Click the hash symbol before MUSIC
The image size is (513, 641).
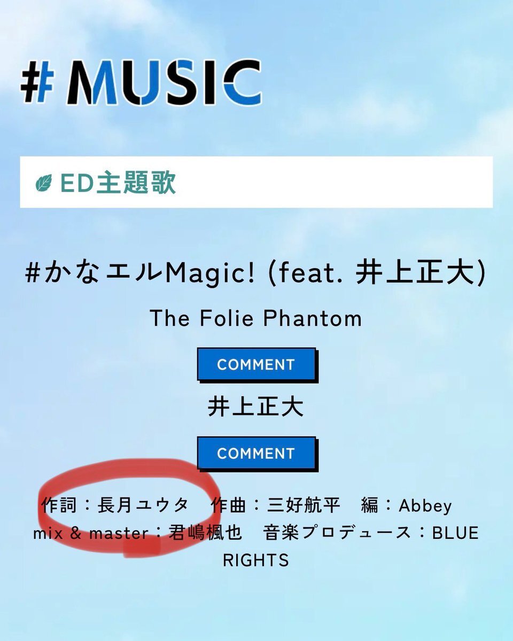(x=38, y=82)
